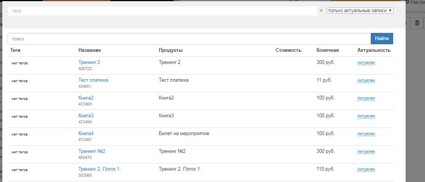The image size is (425, 182).
Task: Open the 'Книга3' offer link
Action: 86,116
